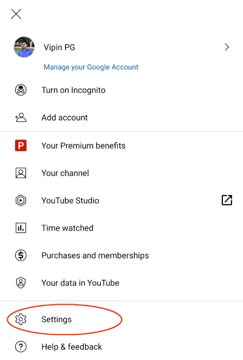This screenshot has height=360, width=243.
Task: Tap the Vipin PG profile avatar
Action: pyautogui.click(x=24, y=47)
